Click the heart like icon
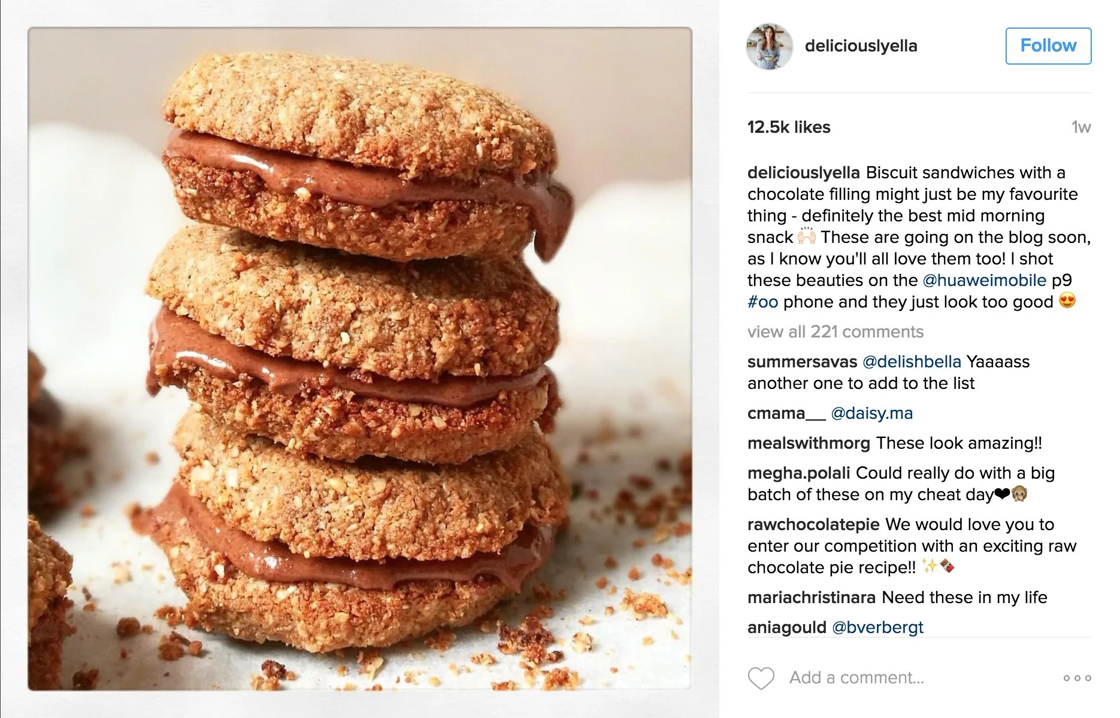This screenshot has height=718, width=1120. (761, 678)
